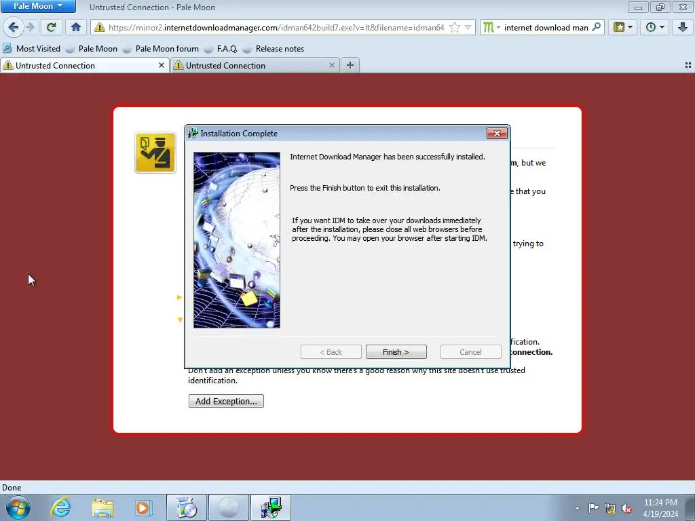Switch to the Pale Moon taskbar button
The height and width of the screenshot is (521, 695).
(229, 507)
